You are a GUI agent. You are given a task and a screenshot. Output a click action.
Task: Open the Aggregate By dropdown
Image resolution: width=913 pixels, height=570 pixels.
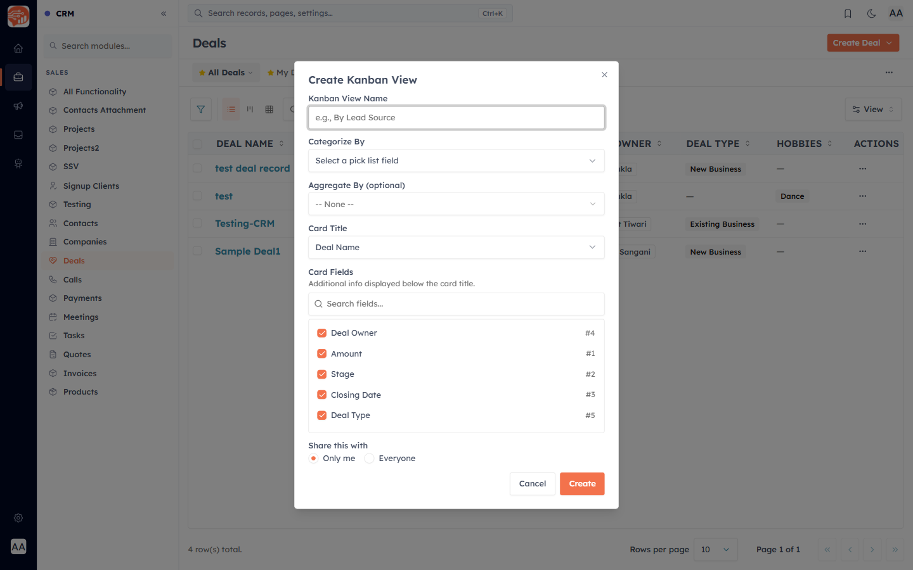tap(456, 204)
